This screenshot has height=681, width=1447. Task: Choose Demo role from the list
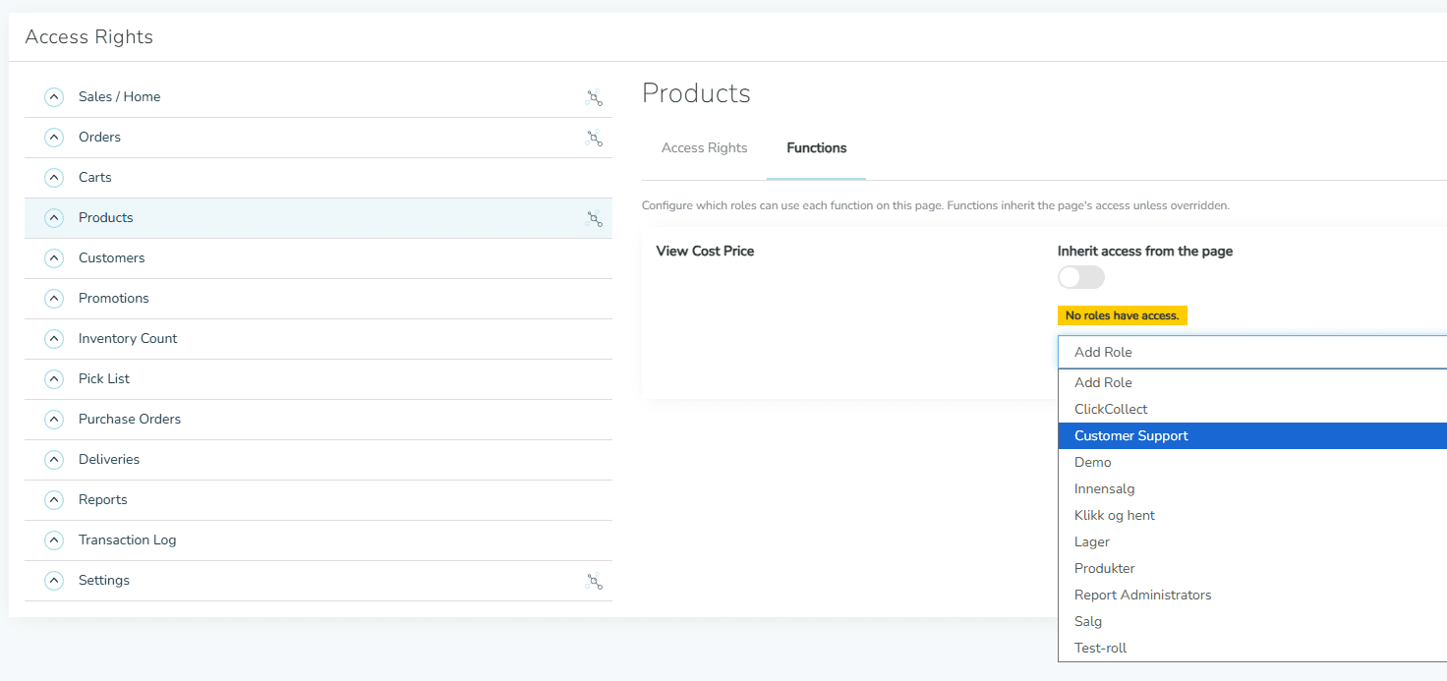(x=1252, y=463)
